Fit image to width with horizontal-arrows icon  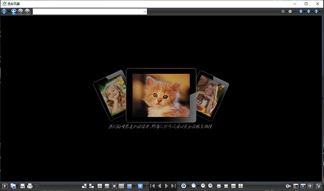tap(233, 186)
